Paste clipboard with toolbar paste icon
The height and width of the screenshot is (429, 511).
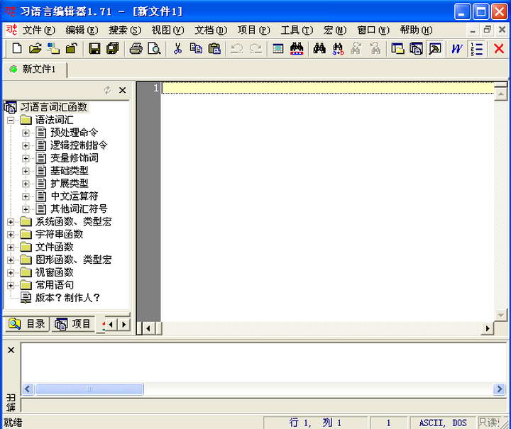[x=214, y=49]
